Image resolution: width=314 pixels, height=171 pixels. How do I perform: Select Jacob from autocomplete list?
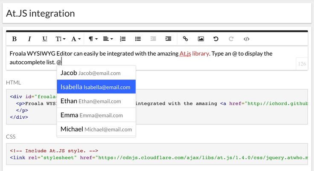[96, 73]
